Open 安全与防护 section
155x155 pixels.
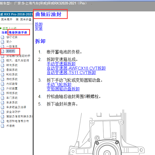pyautogui.click(x=13, y=112)
